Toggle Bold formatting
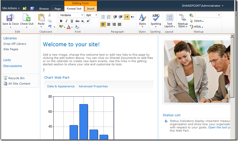Image resolution: width=238 pixels, height=141 pixels. click(61, 21)
